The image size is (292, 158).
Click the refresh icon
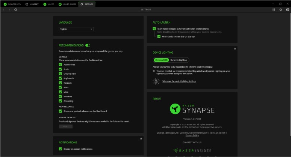[16, 10]
